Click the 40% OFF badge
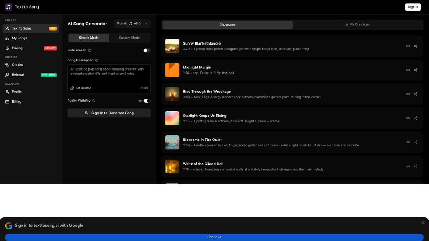Viewport: 429px width, 241px height. tap(50, 48)
